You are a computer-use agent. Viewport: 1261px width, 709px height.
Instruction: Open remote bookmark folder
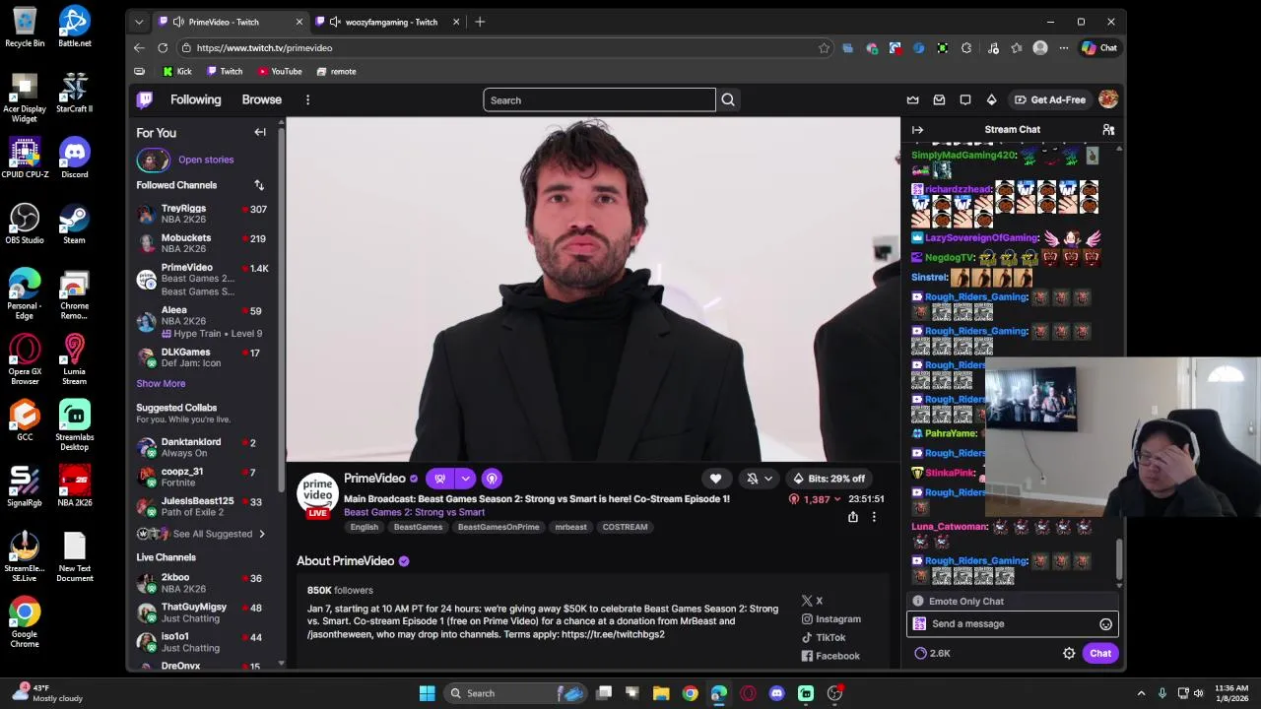pos(336,71)
